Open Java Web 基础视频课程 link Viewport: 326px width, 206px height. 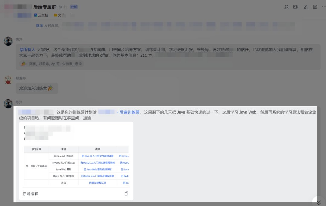point(98,169)
